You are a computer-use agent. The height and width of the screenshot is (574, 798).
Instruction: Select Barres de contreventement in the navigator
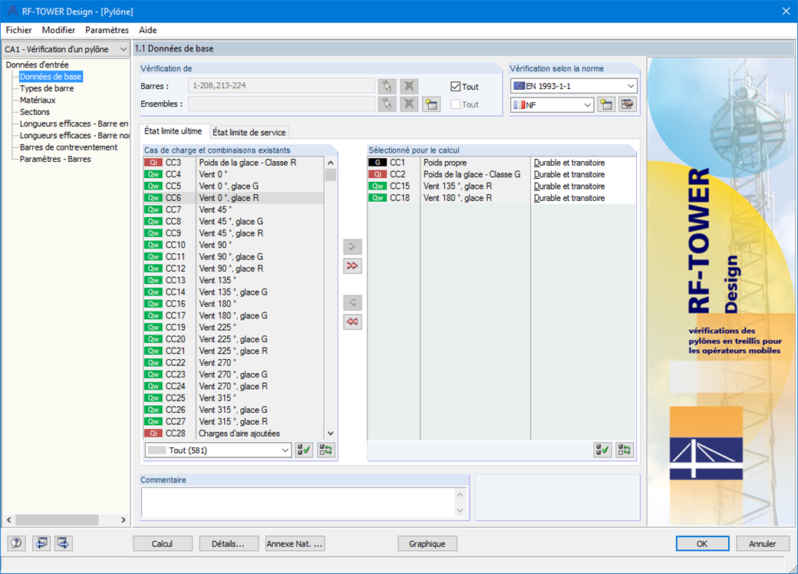pyautogui.click(x=68, y=147)
